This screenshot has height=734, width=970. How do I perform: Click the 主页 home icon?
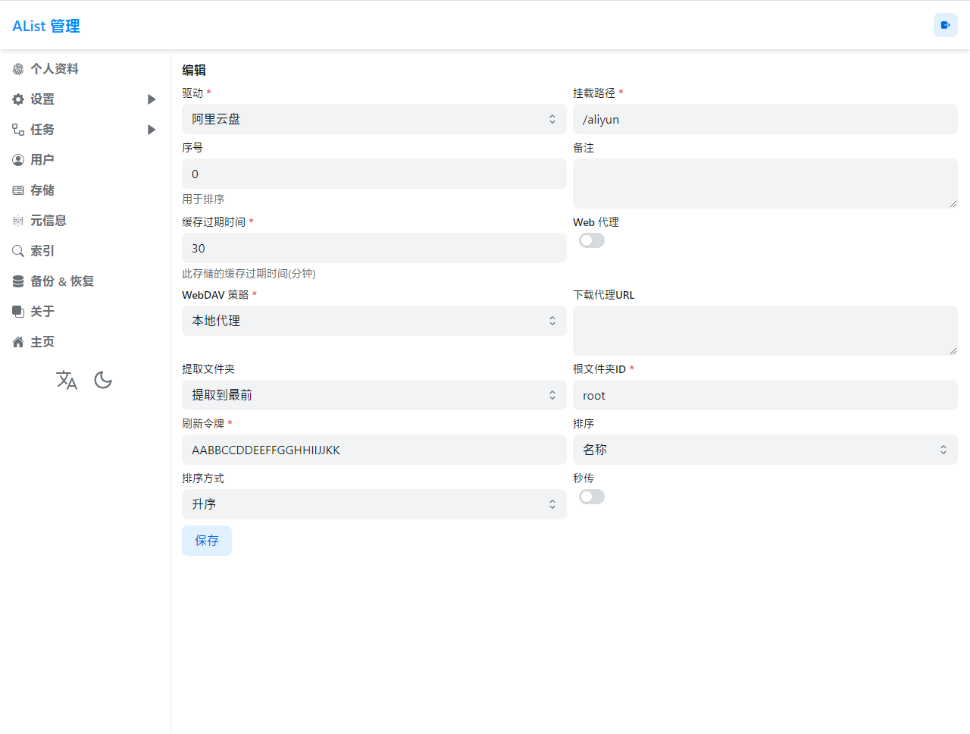click(18, 342)
